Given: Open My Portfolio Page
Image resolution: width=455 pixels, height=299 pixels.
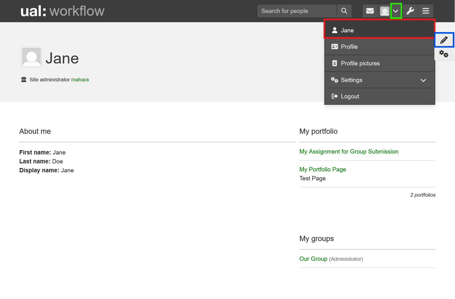Looking at the screenshot, I should point(322,169).
